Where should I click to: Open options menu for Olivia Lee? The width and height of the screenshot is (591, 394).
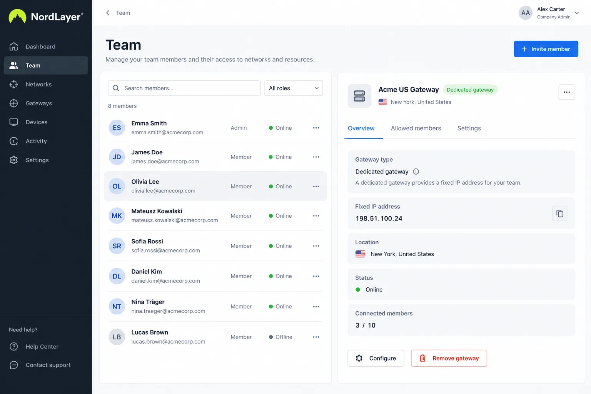coord(316,186)
